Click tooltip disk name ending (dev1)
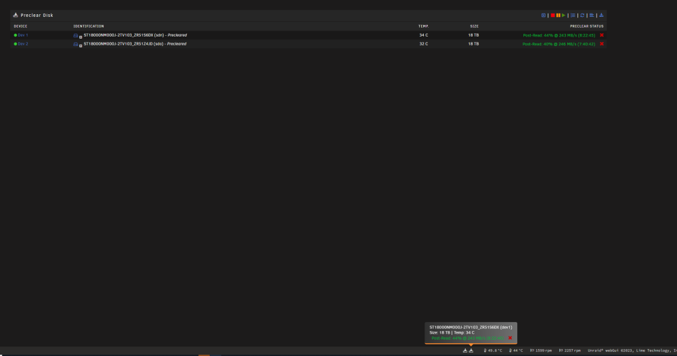 (x=471, y=327)
